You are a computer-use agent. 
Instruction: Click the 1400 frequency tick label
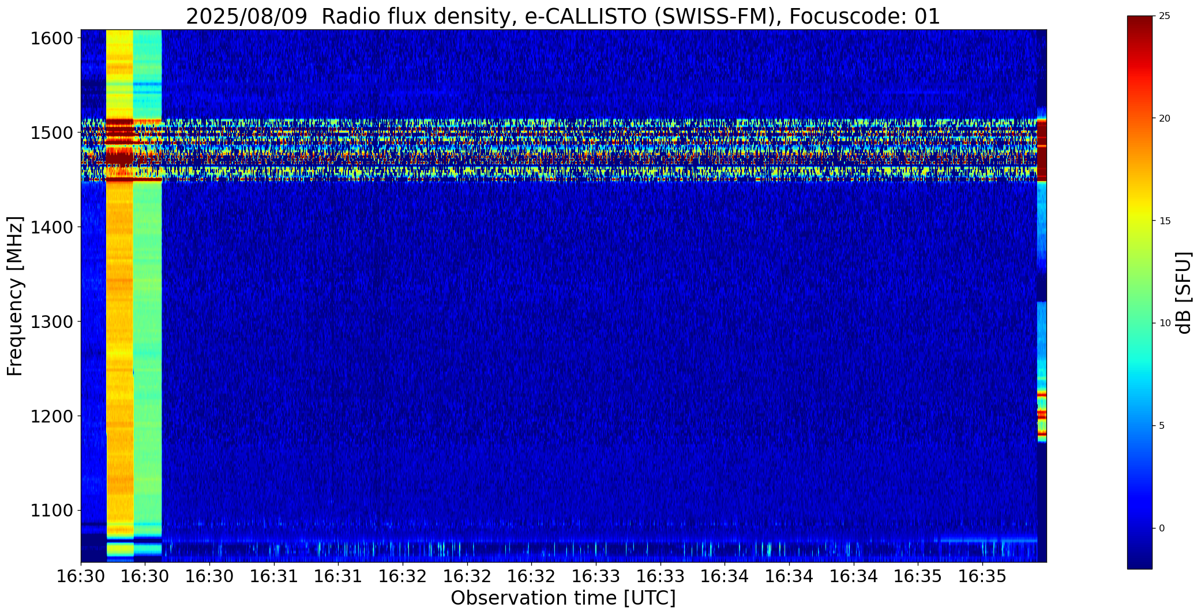(51, 228)
